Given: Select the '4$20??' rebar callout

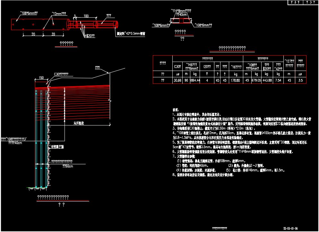Looking at the screenshot, I should [90, 36].
